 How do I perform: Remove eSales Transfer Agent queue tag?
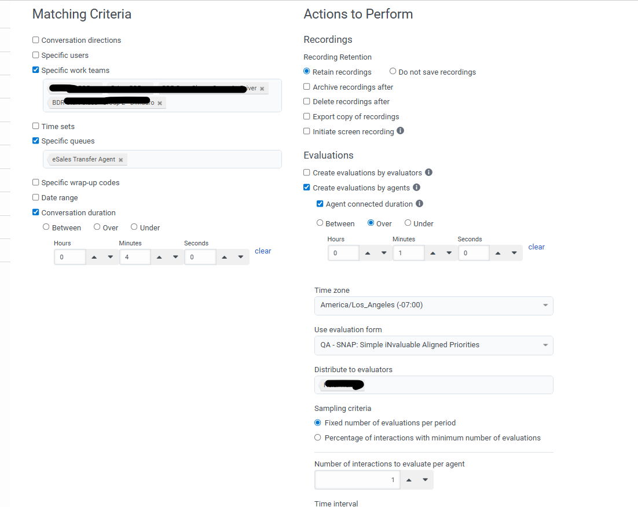[121, 160]
